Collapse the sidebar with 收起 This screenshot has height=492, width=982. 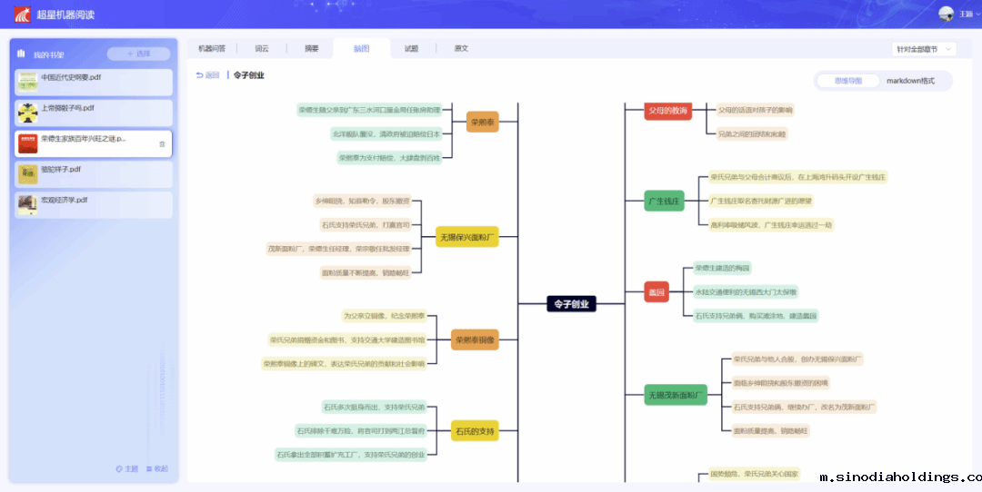pyautogui.click(x=155, y=468)
